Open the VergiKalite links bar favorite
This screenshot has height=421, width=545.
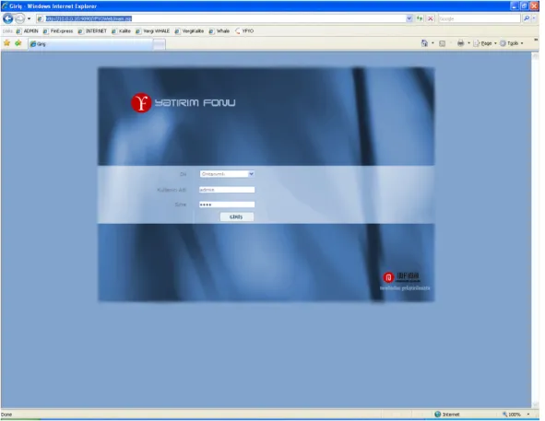[x=189, y=31]
